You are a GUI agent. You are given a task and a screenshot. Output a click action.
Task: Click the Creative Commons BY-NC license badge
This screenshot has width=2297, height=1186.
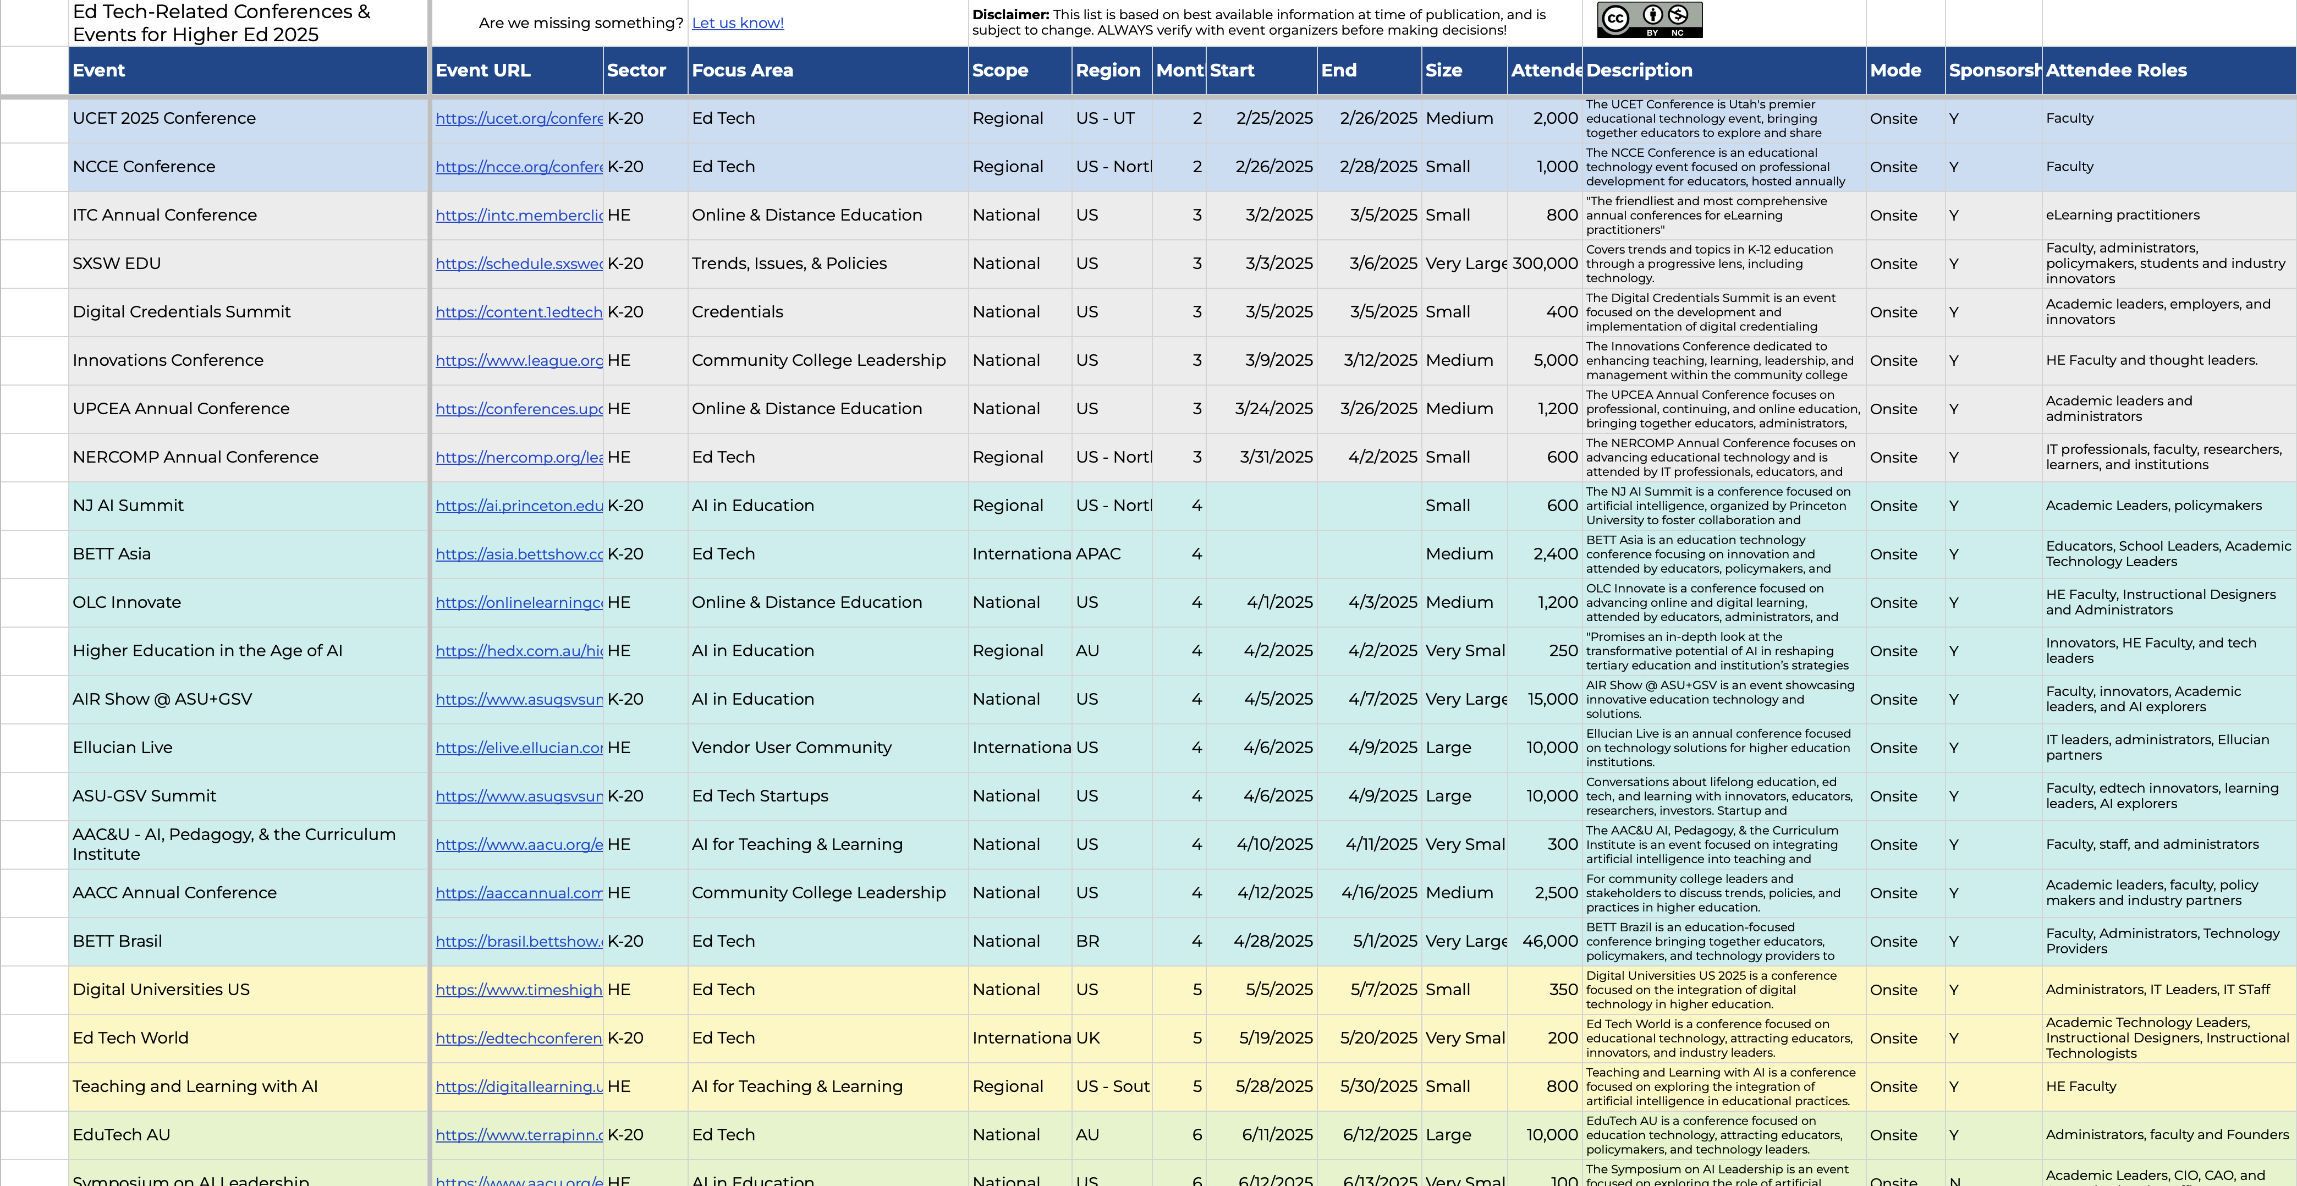coord(1648,20)
